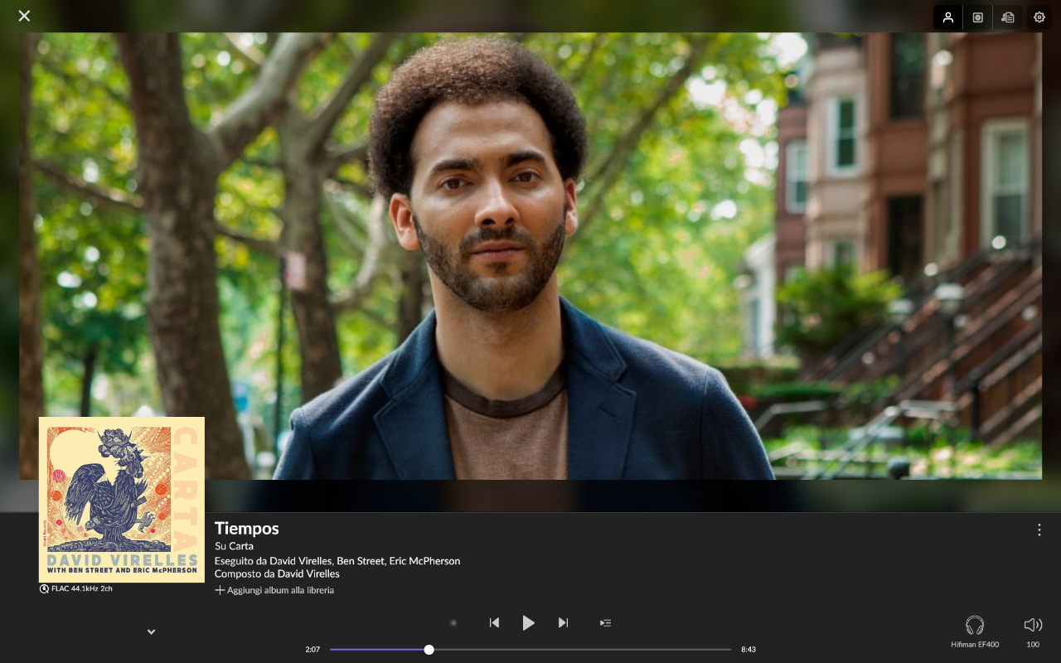
Task: Collapse the now playing footer chevron
Action: (x=151, y=632)
